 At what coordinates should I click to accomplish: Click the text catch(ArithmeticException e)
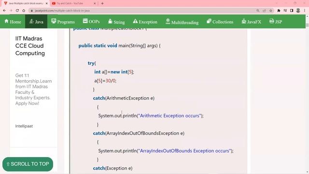tap(124, 98)
